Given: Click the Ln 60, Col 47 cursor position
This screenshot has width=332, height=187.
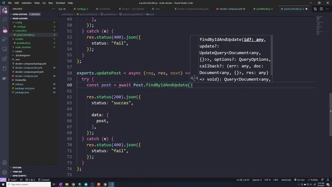Looking at the screenshot, I should [x=243, y=180].
